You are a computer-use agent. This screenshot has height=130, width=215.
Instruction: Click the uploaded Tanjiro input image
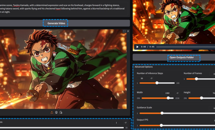63,69
